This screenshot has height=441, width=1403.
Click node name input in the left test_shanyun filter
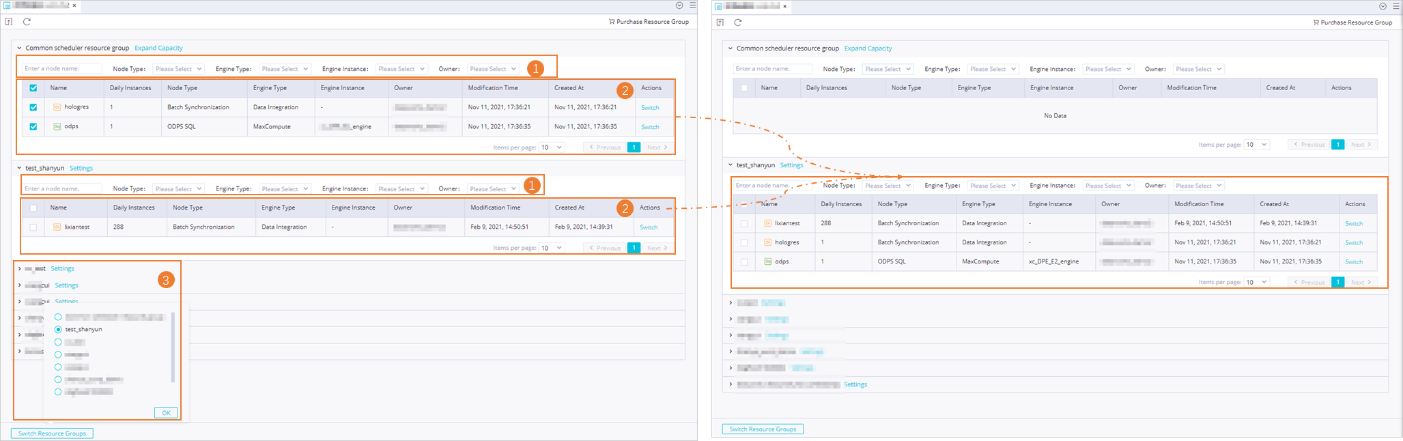61,188
